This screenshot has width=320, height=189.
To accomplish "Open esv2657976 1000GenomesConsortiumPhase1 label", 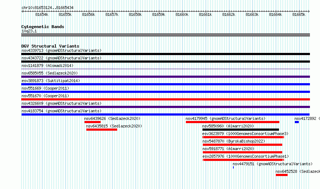I will [x=246, y=156].
